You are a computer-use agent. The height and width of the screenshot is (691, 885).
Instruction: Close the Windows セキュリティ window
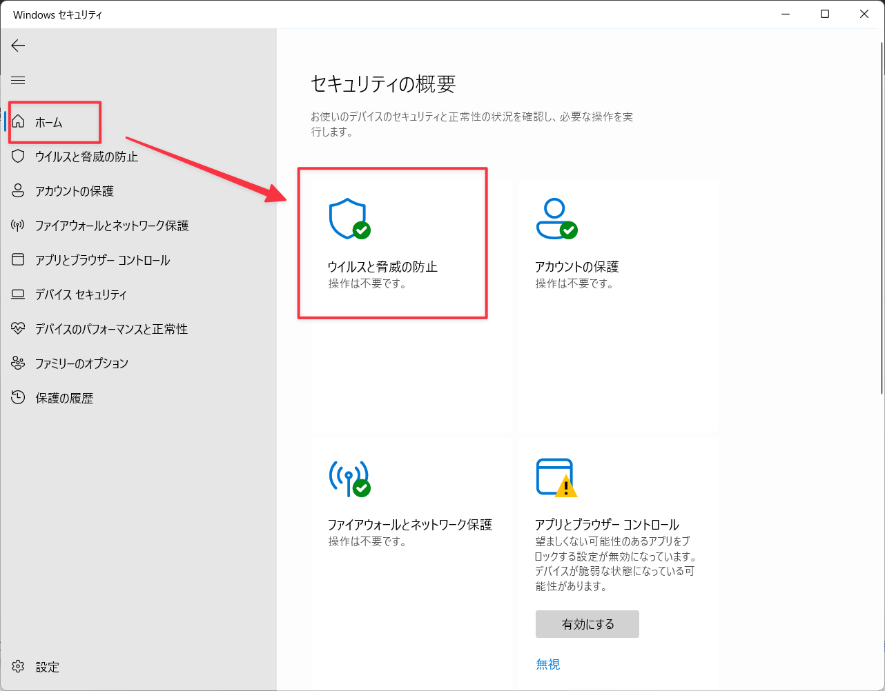[864, 14]
